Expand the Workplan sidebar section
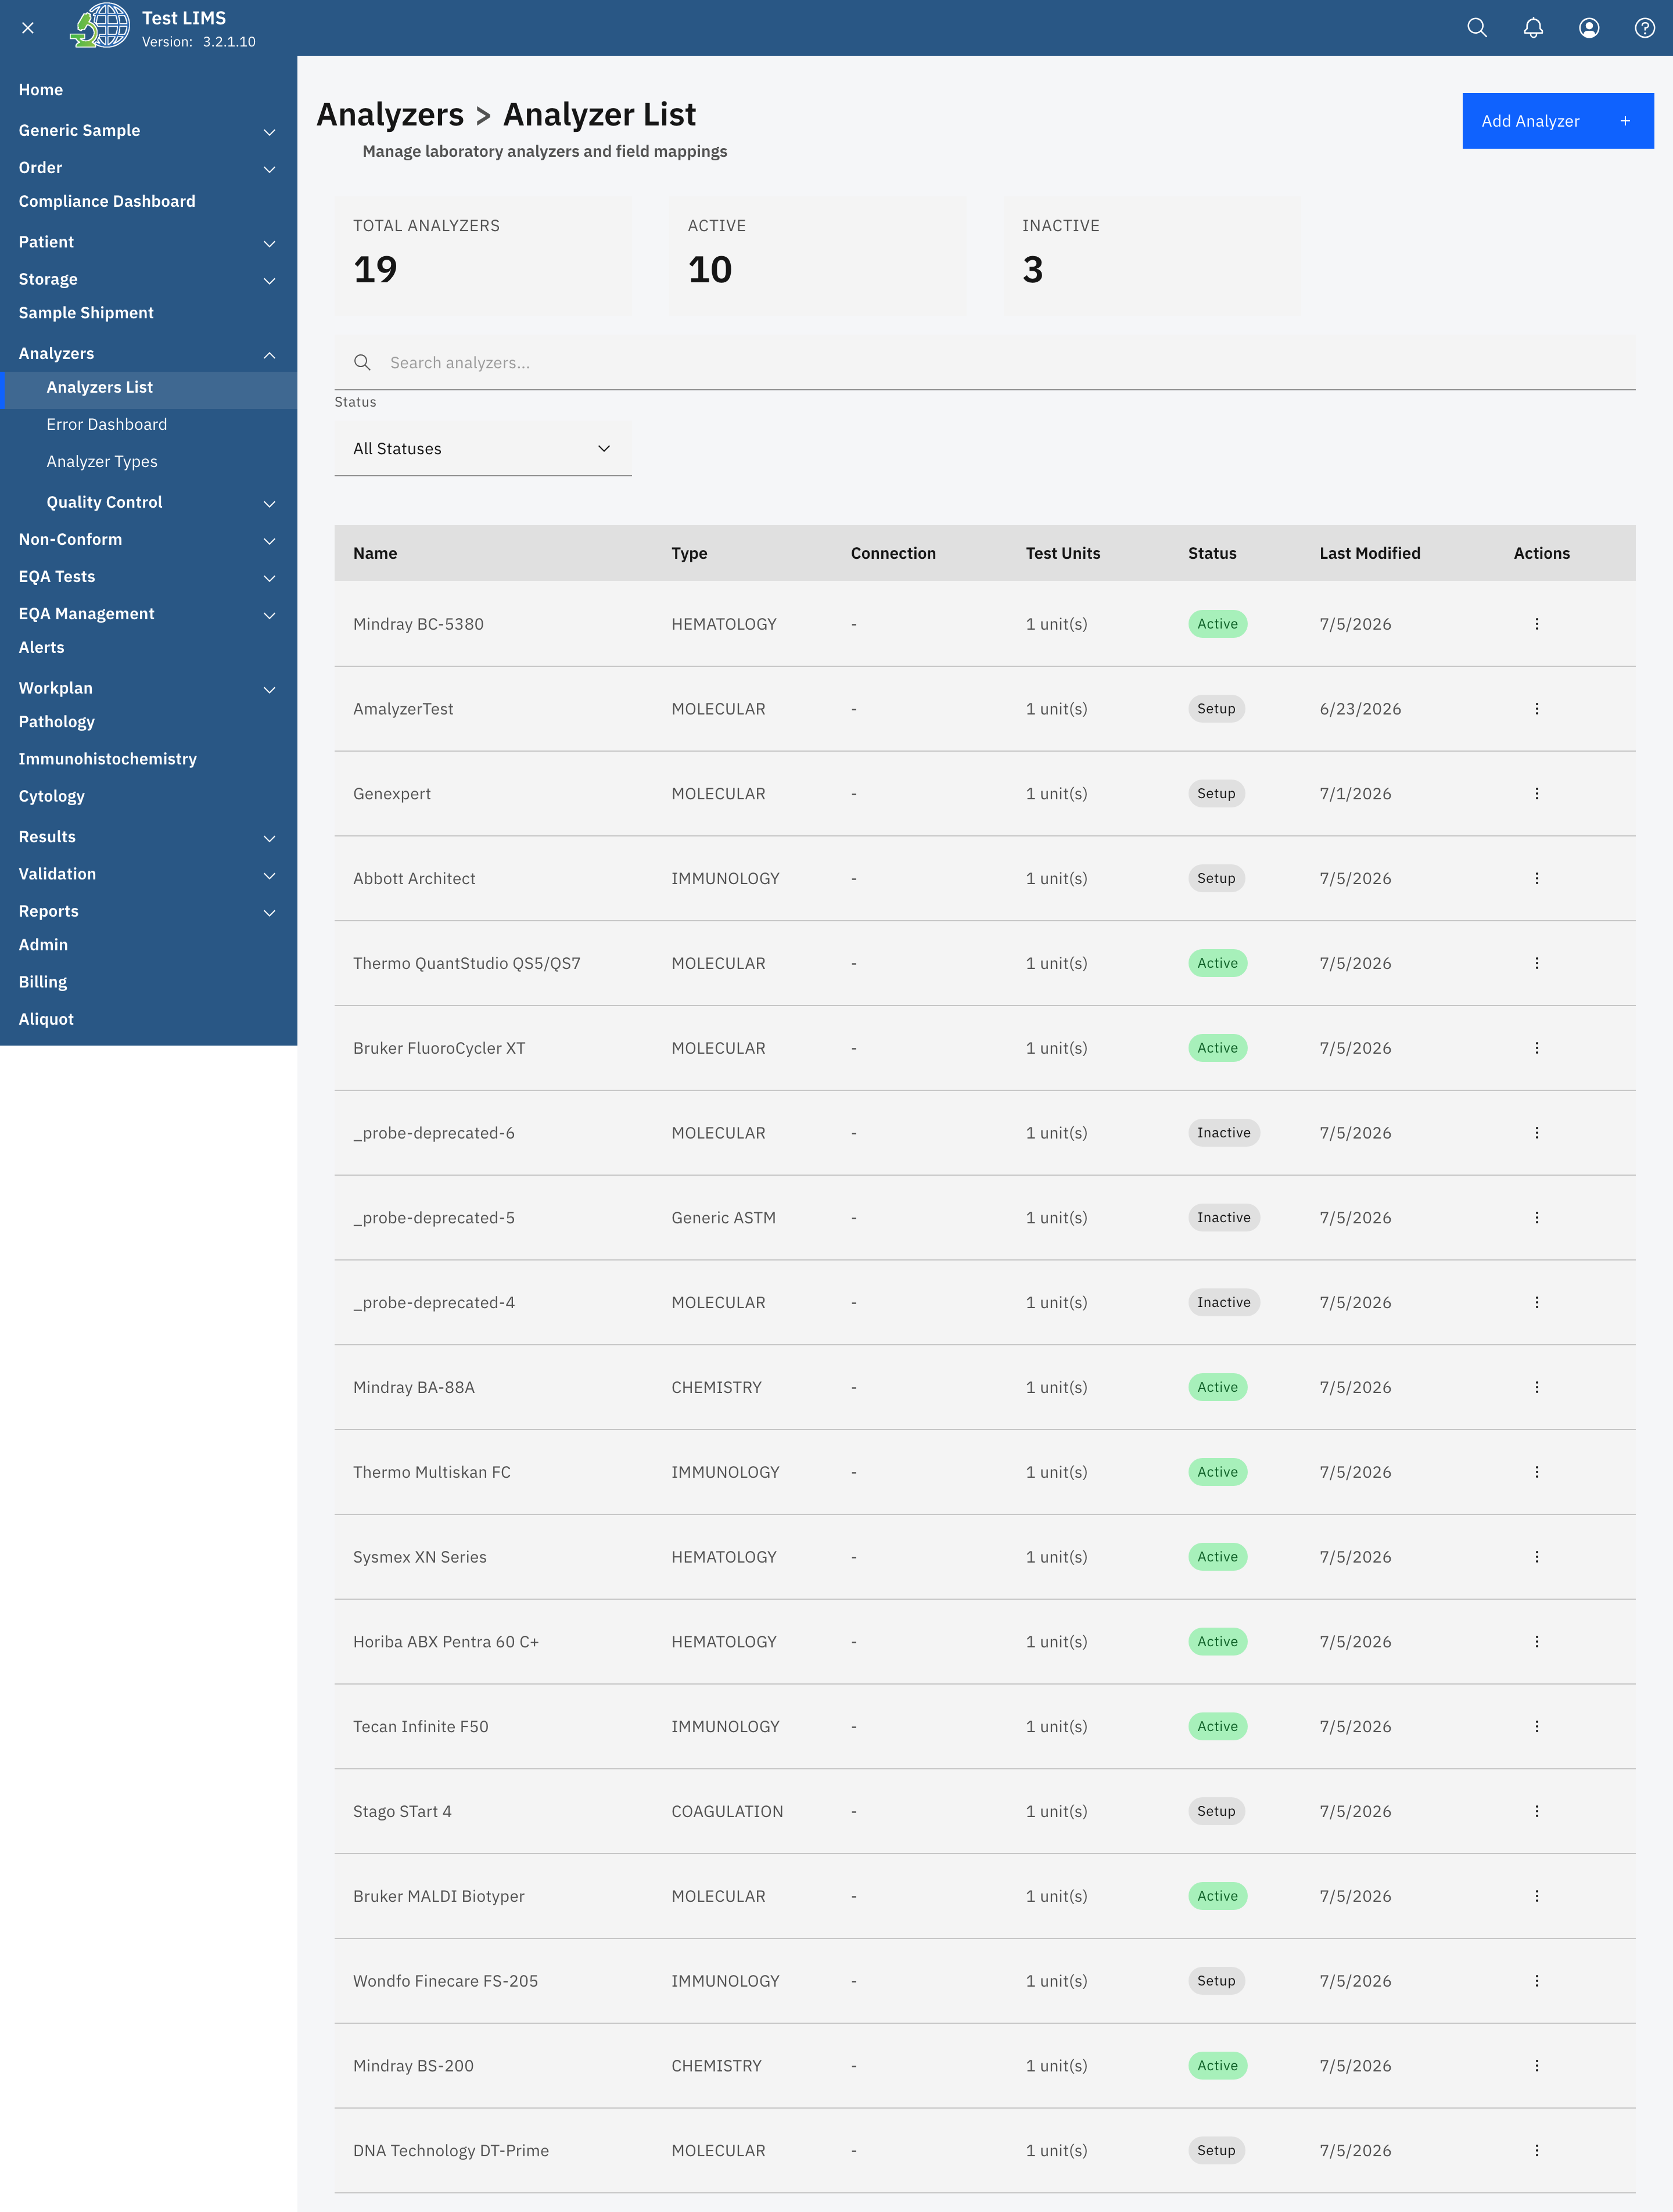 coord(148,689)
